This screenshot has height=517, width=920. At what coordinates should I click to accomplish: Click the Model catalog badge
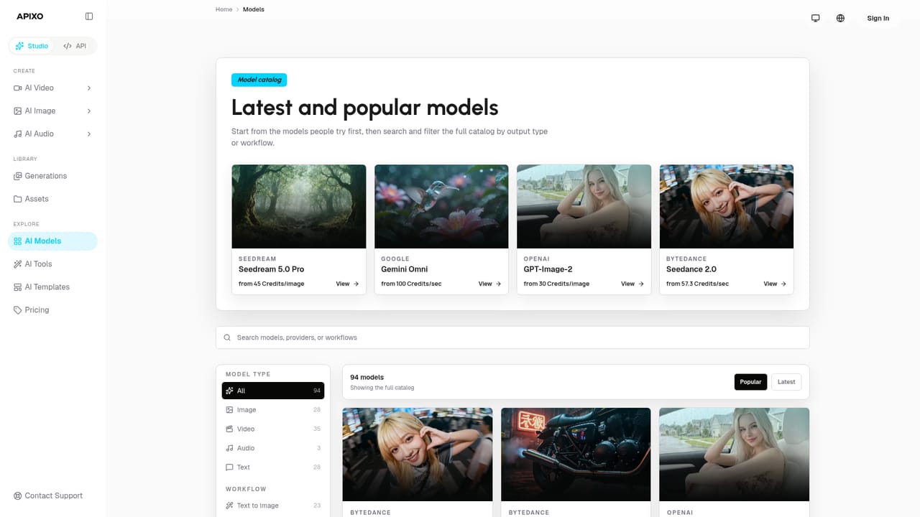click(x=259, y=80)
